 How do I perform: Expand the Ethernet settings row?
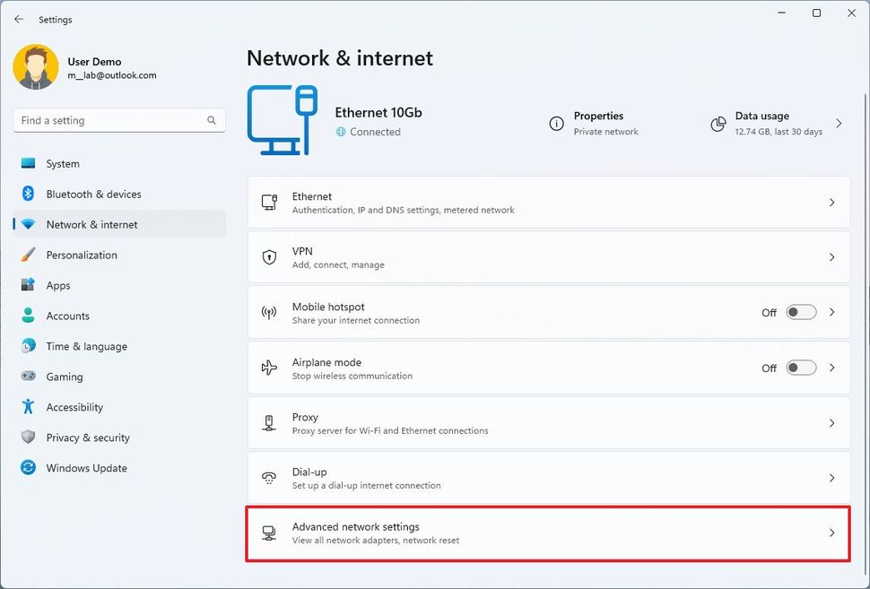(831, 203)
